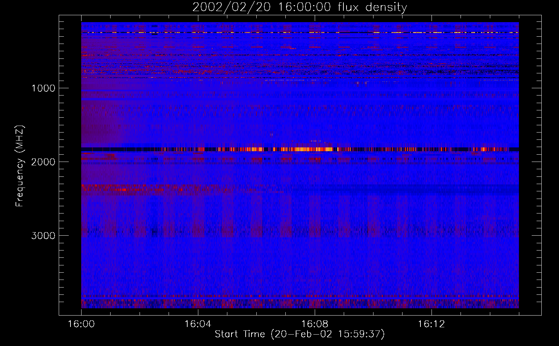559x346 pixels.
Task: Click the '16:00' time tick label
Action: [81, 324]
